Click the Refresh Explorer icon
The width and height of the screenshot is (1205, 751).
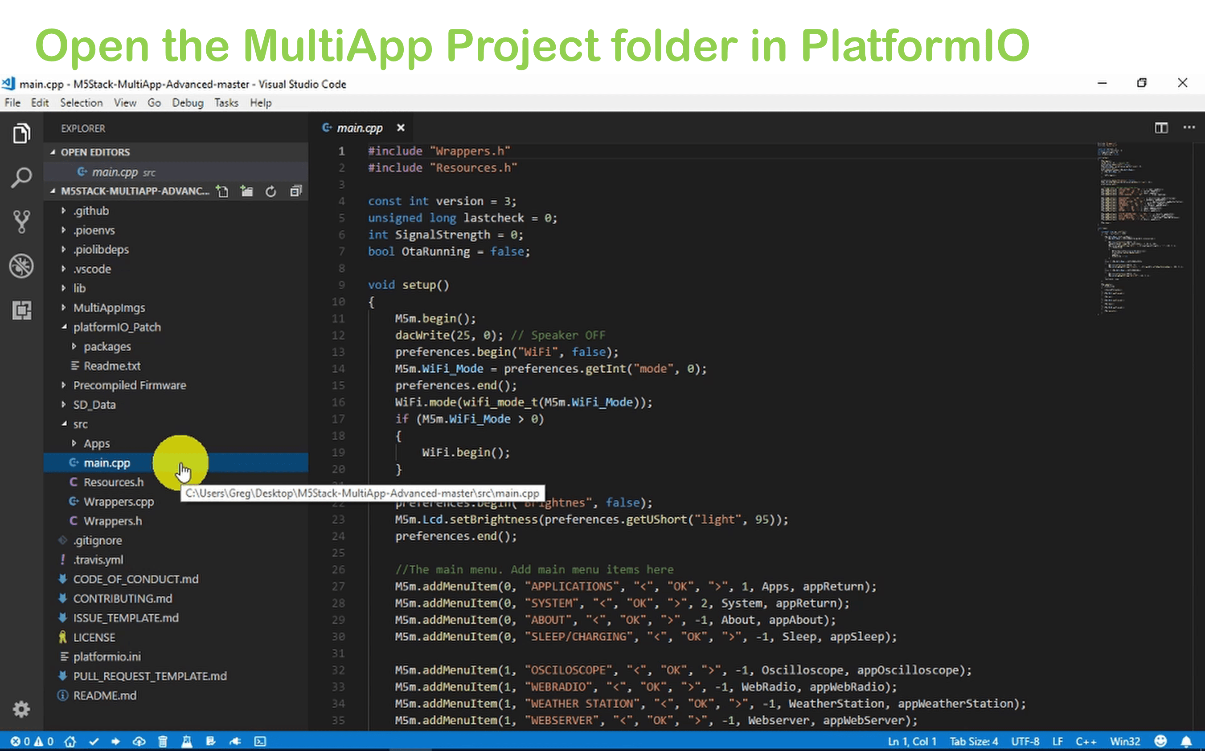(271, 191)
